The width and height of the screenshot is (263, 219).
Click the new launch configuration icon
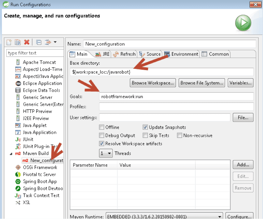pos(9,42)
